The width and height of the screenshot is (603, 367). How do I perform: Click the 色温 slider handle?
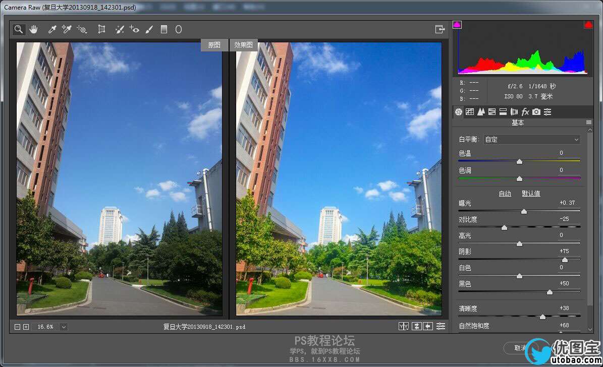point(520,161)
